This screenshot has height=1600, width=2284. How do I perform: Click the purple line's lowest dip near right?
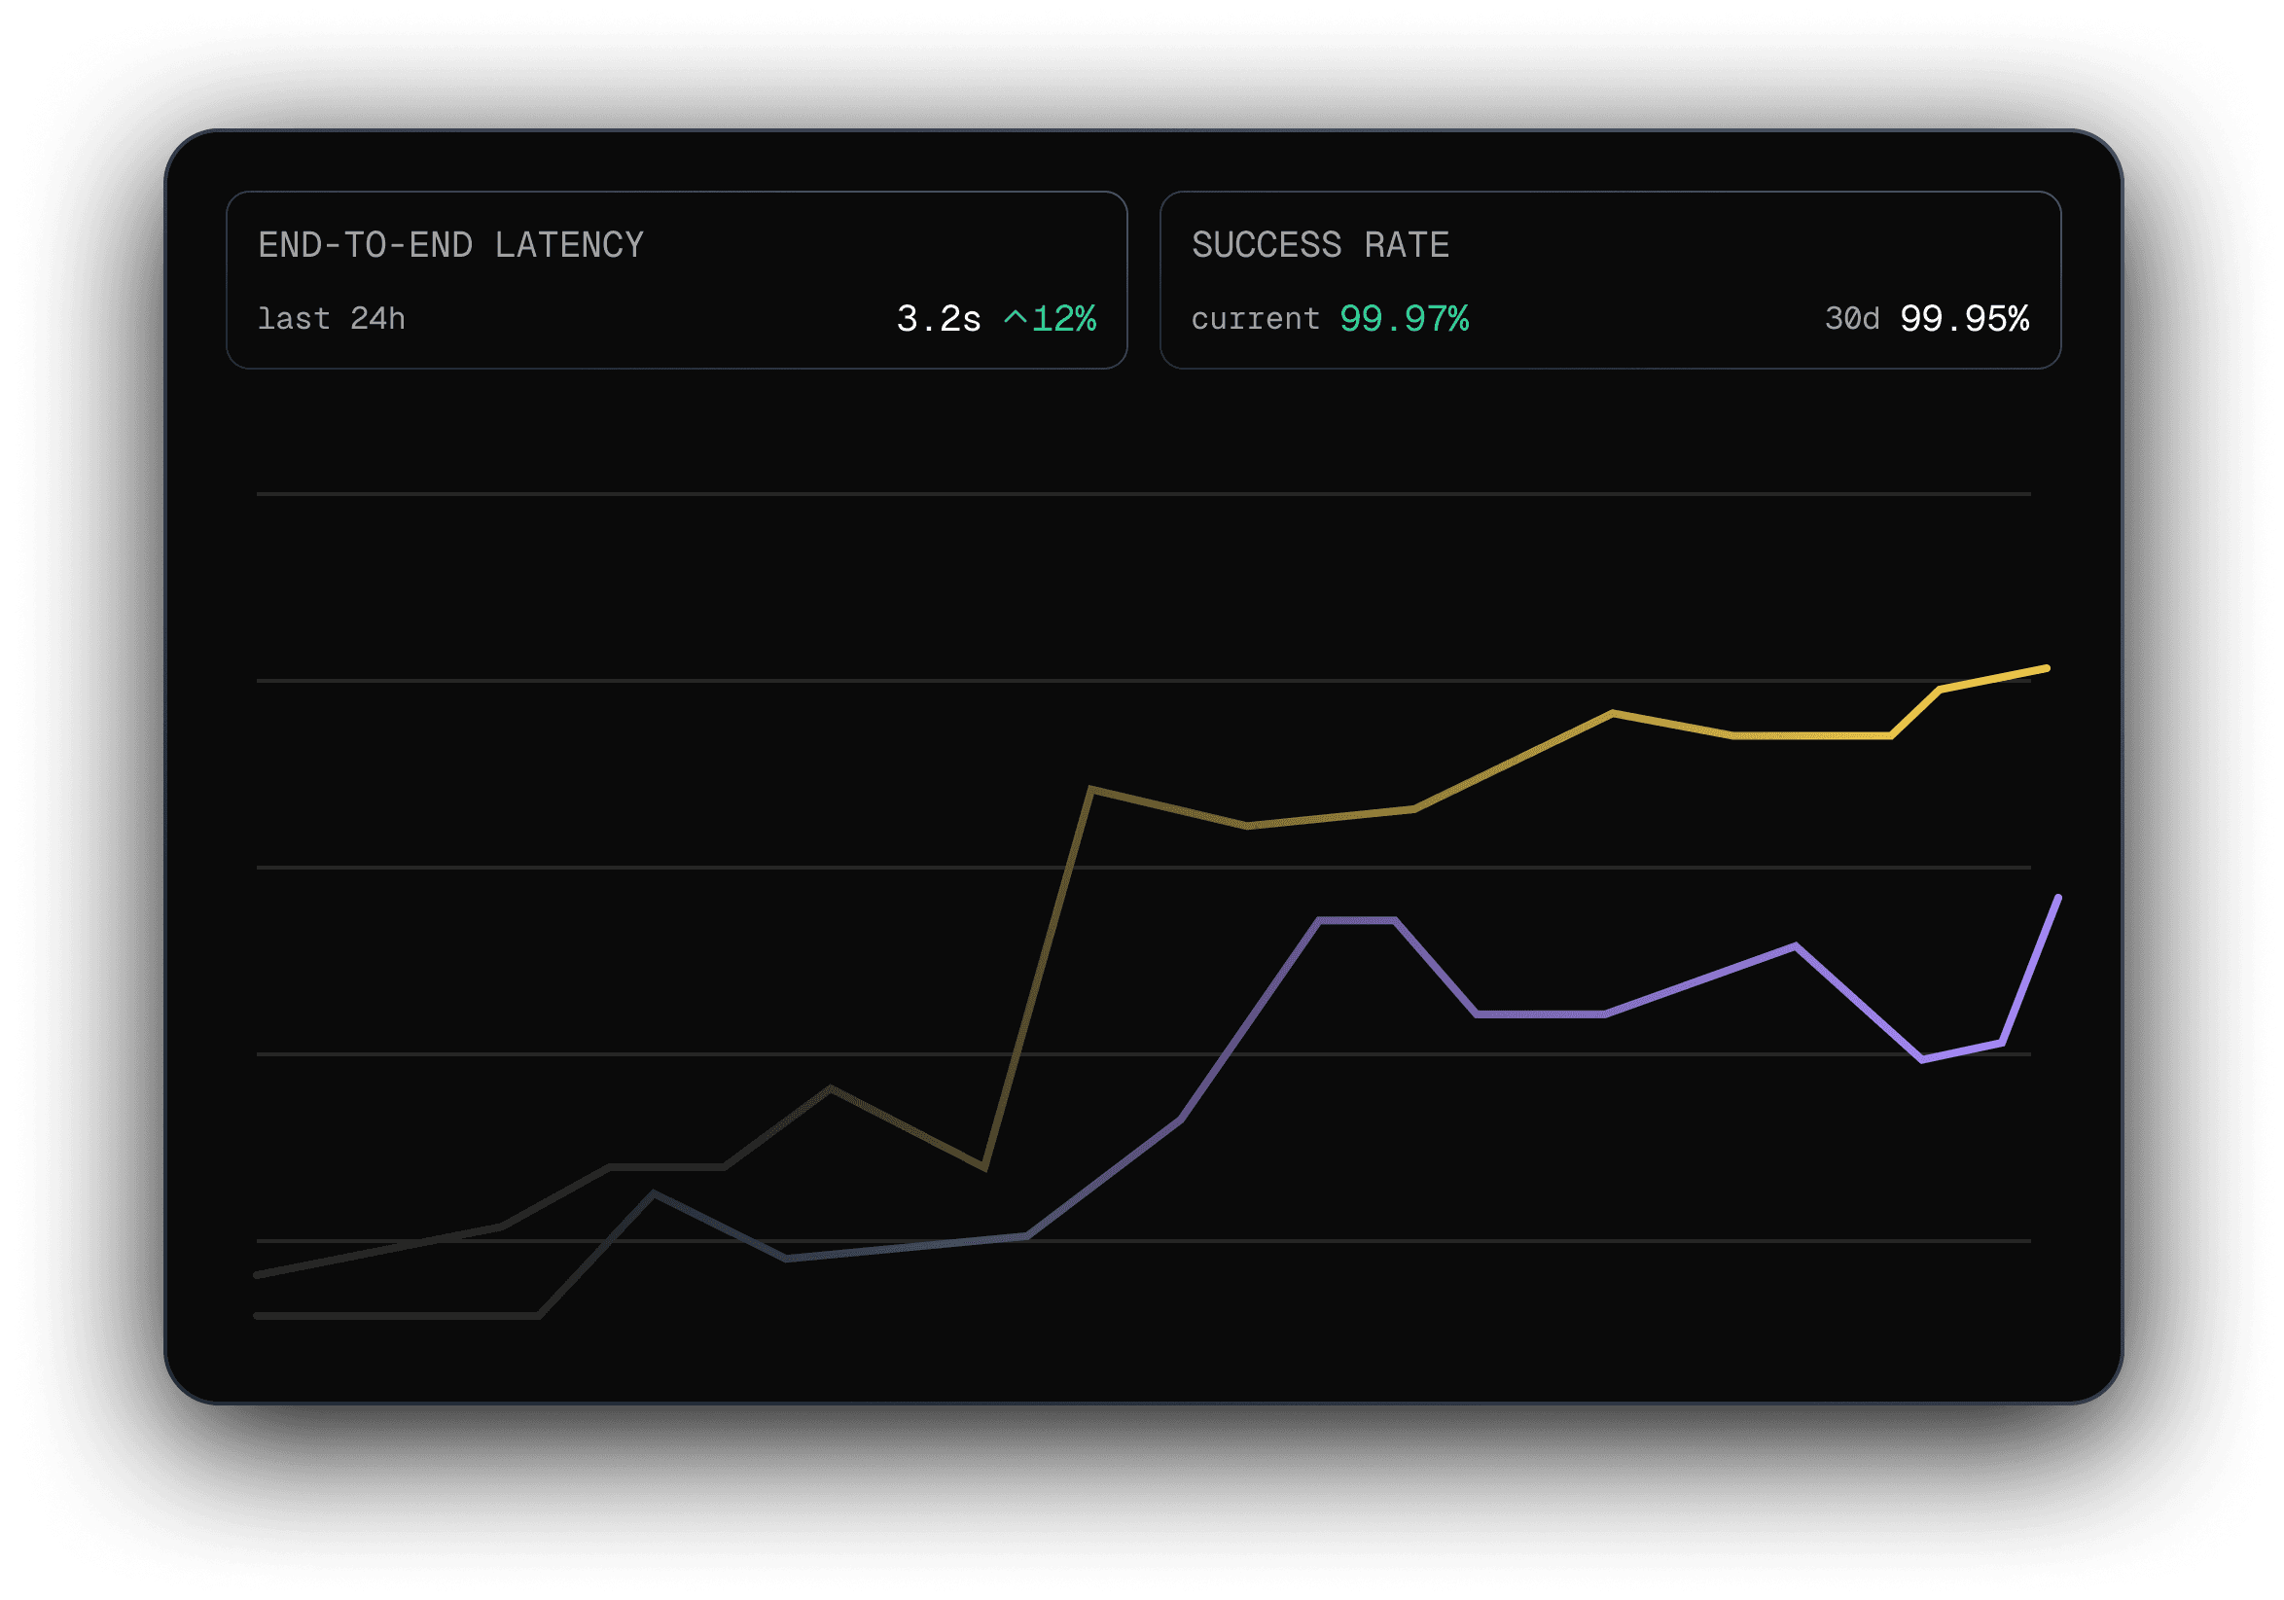[x=1922, y=1060]
